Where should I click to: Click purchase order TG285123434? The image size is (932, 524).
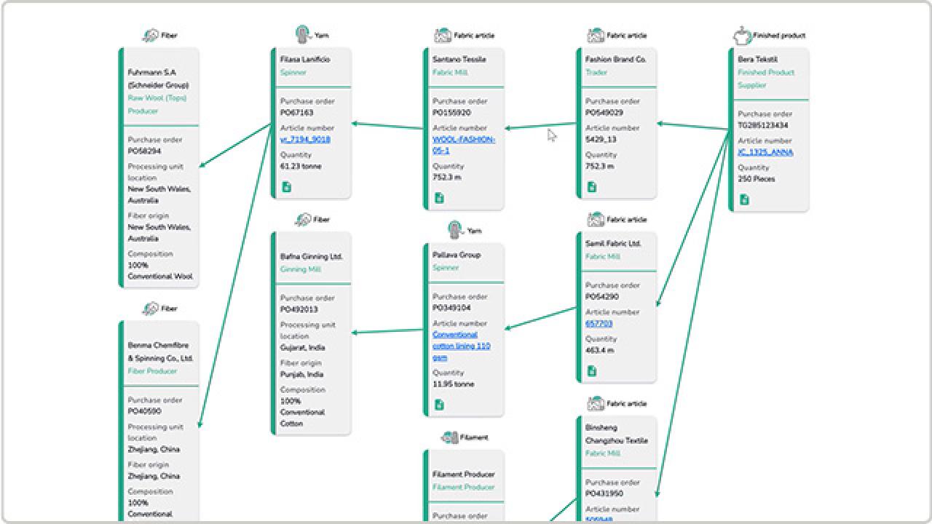click(x=763, y=125)
